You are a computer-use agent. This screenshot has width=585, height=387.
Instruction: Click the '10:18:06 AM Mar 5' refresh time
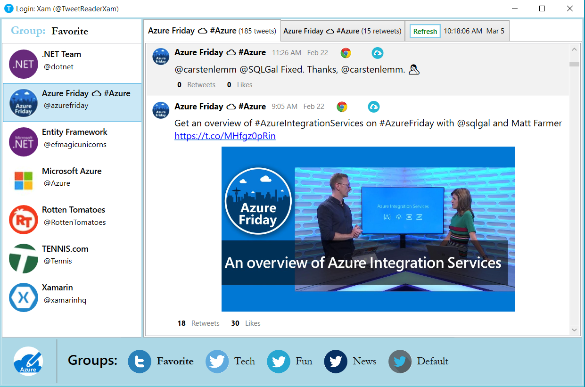tap(474, 31)
